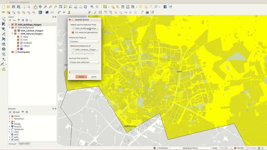Click the EPSG CRS status icon
267x150 pixels.
pos(259,148)
